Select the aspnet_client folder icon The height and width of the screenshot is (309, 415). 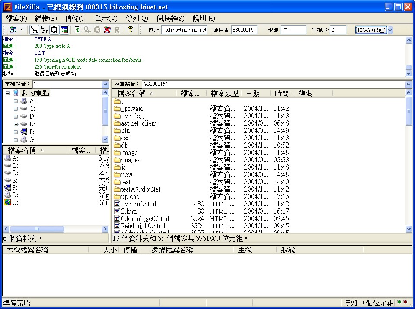click(x=117, y=123)
